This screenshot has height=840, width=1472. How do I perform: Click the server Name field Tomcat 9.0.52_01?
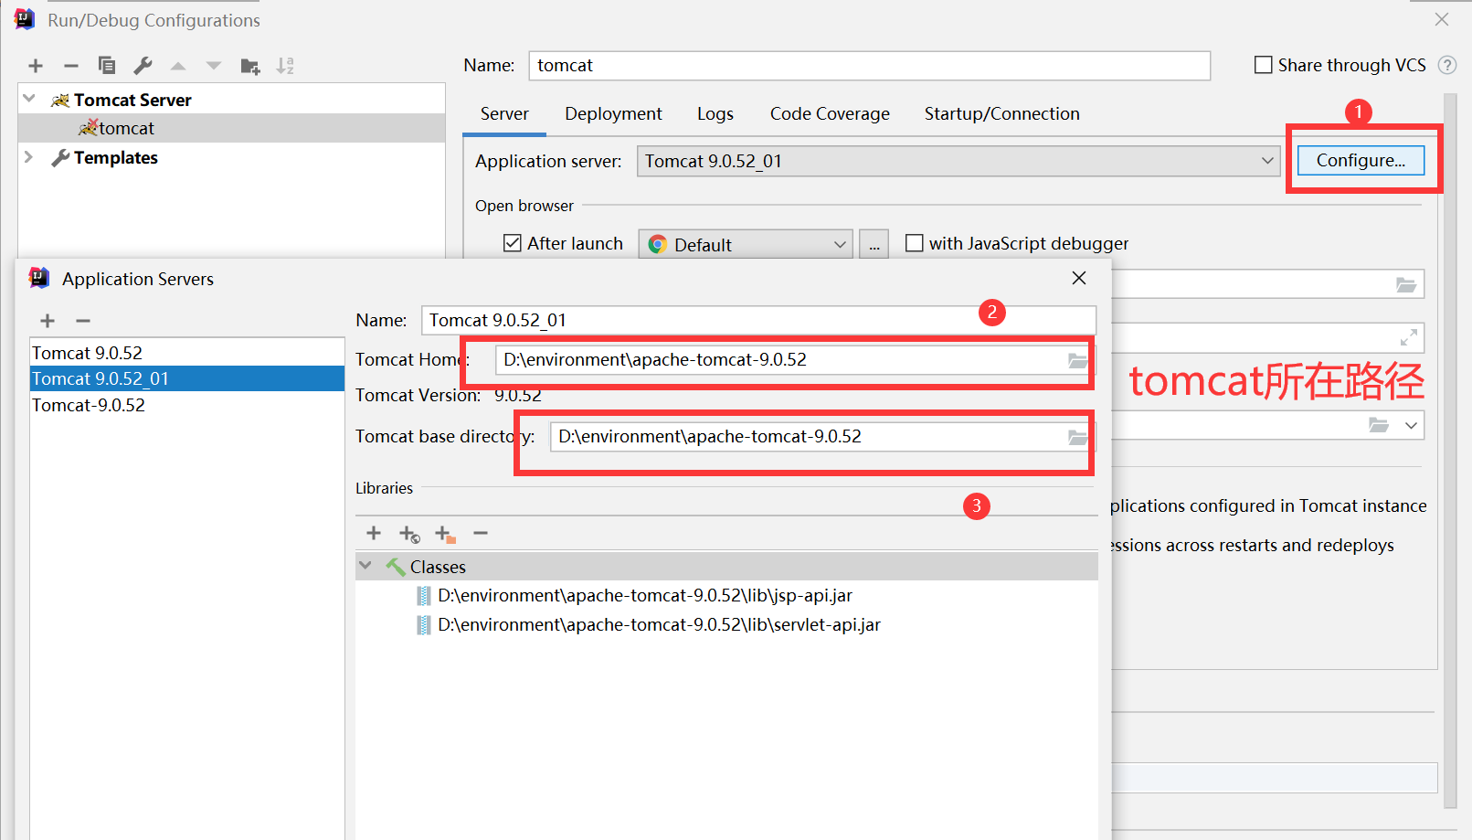coord(758,321)
